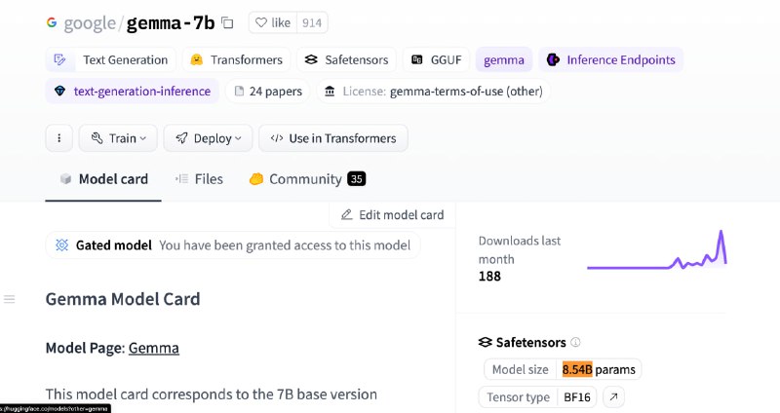
Task: Select the Text Generation tag
Action: pos(110,59)
